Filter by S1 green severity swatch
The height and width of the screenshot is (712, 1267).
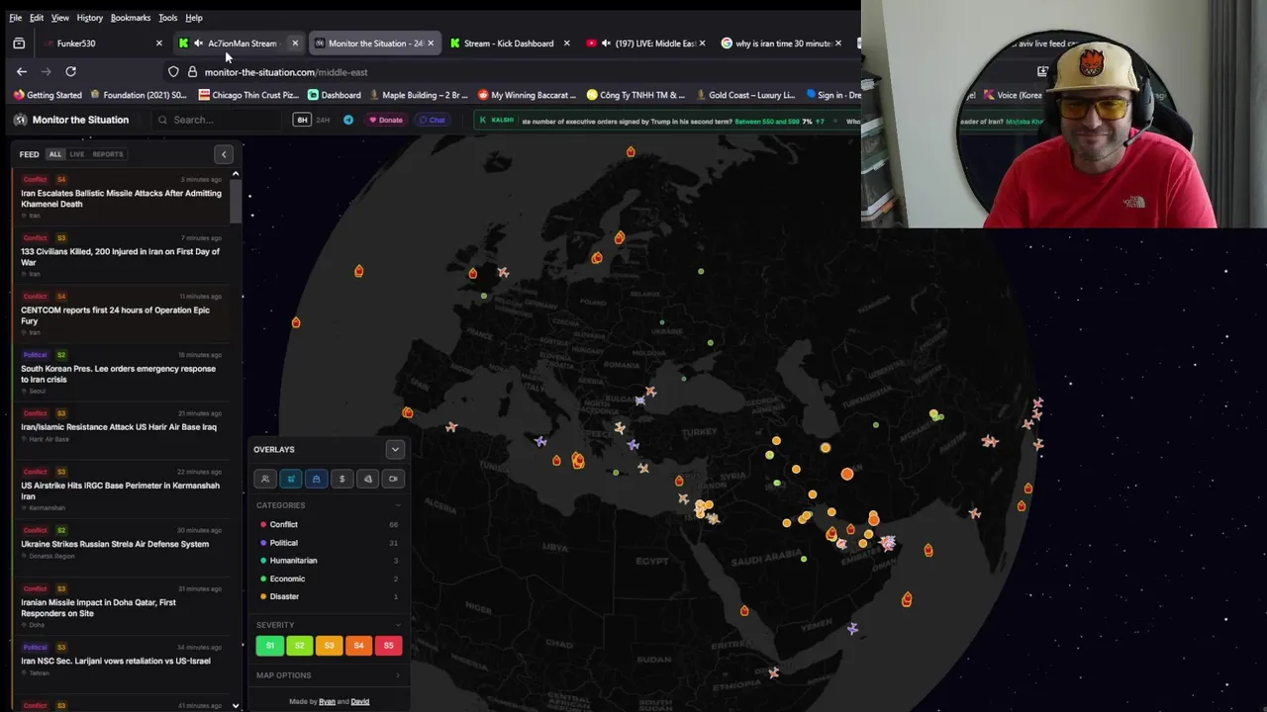pyautogui.click(x=269, y=646)
